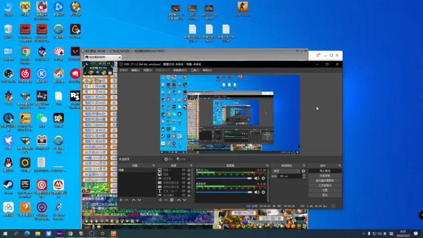
Task: Open Valorant desktop shortcut
Action: pyautogui.click(x=75, y=53)
